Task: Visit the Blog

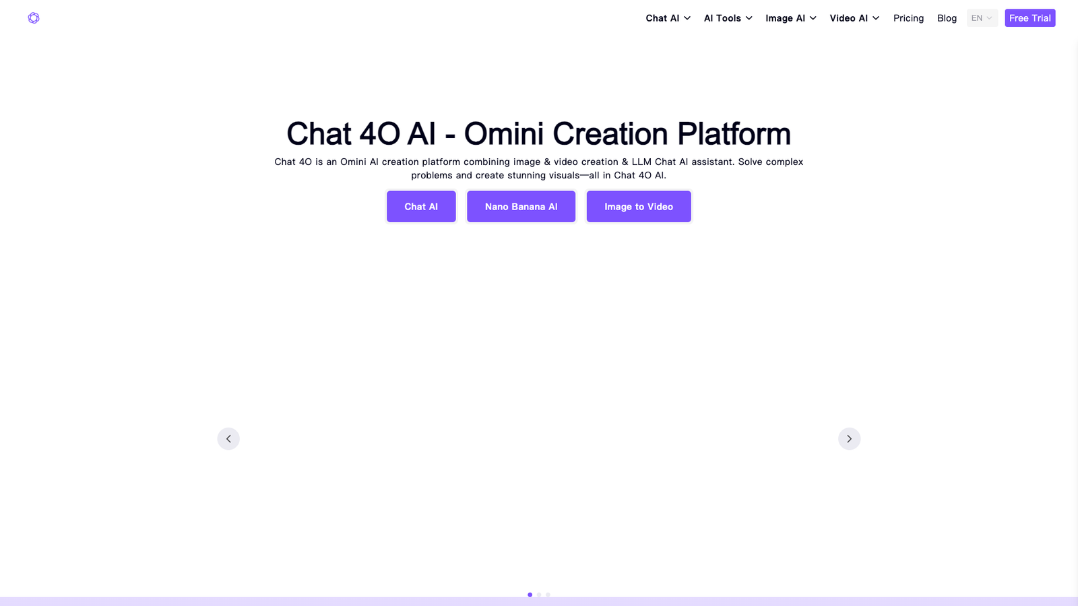Action: pyautogui.click(x=947, y=18)
